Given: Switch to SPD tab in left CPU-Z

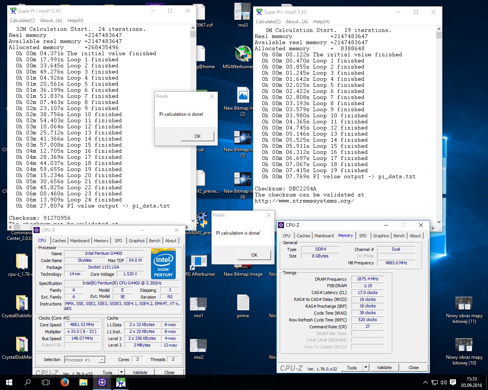Looking at the screenshot, I should (x=119, y=241).
